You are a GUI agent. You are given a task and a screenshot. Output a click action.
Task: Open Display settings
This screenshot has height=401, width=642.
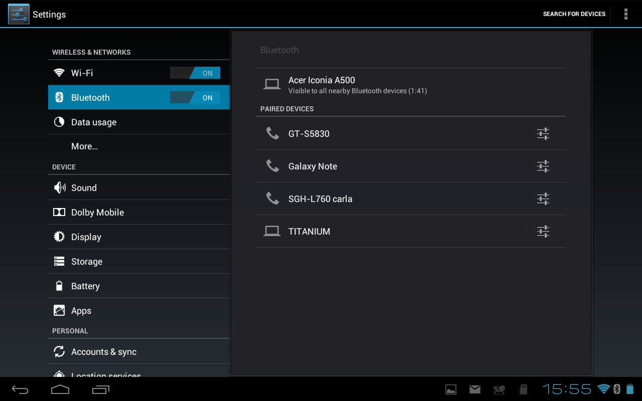[139, 237]
